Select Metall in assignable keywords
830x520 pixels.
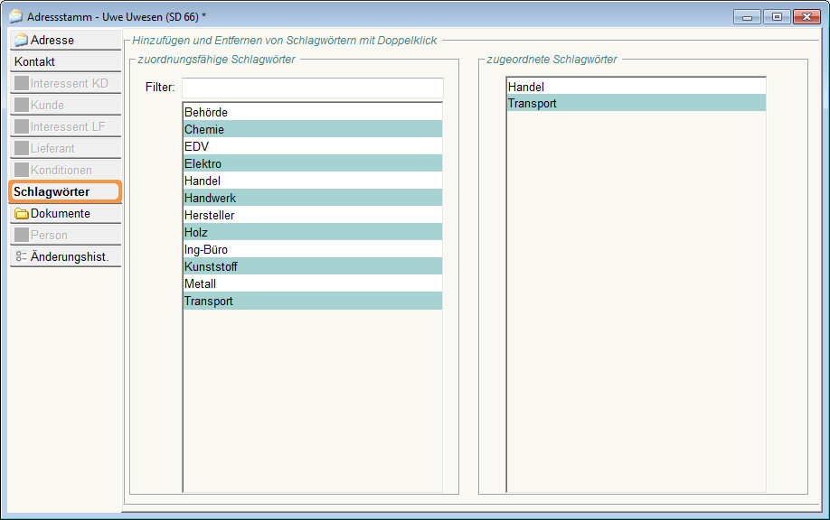(x=312, y=283)
